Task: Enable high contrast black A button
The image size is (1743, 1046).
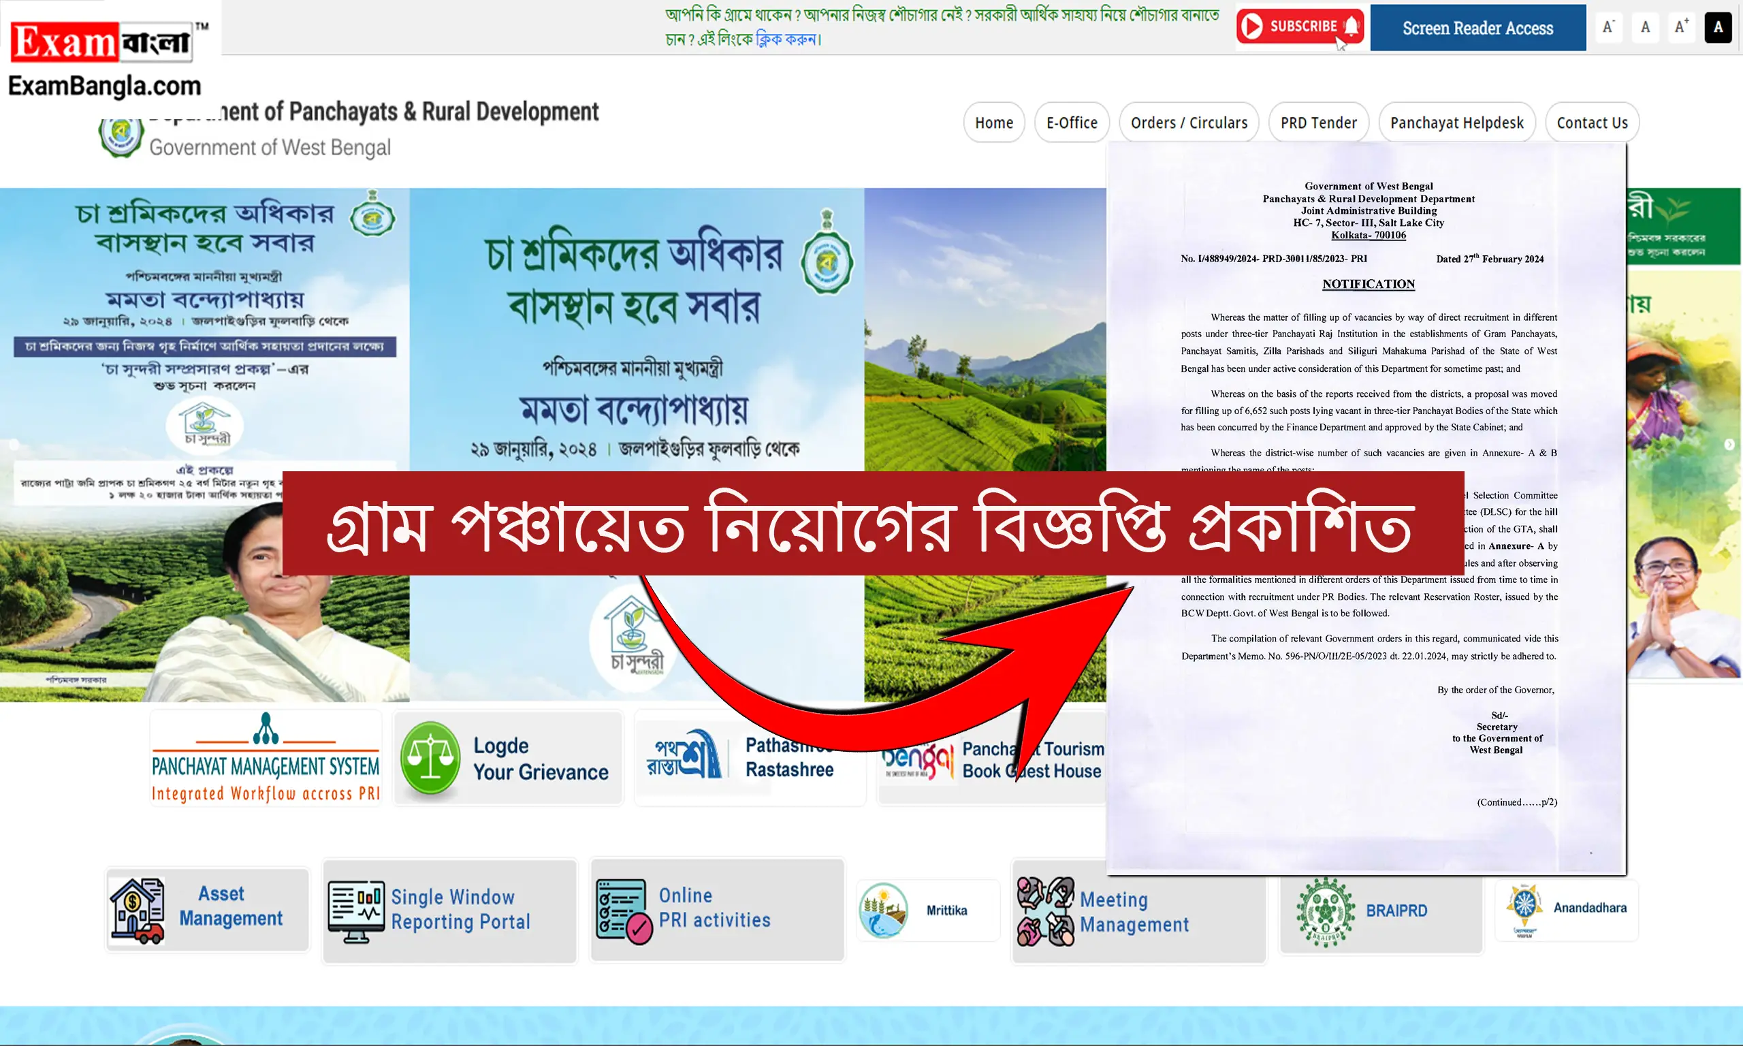Action: (1718, 28)
